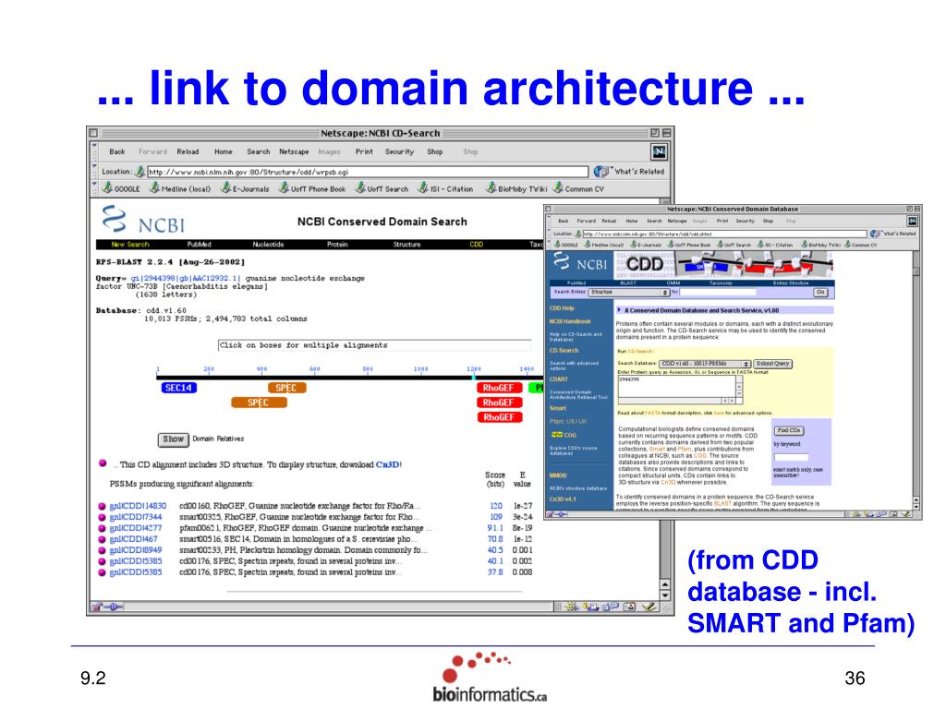Click What's Related icon in CD-Search window
Screen dimensions: 946x709
coord(600,171)
